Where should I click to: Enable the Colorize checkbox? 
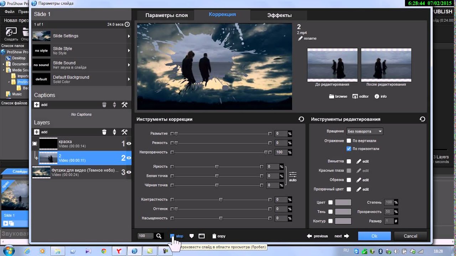tap(331, 202)
